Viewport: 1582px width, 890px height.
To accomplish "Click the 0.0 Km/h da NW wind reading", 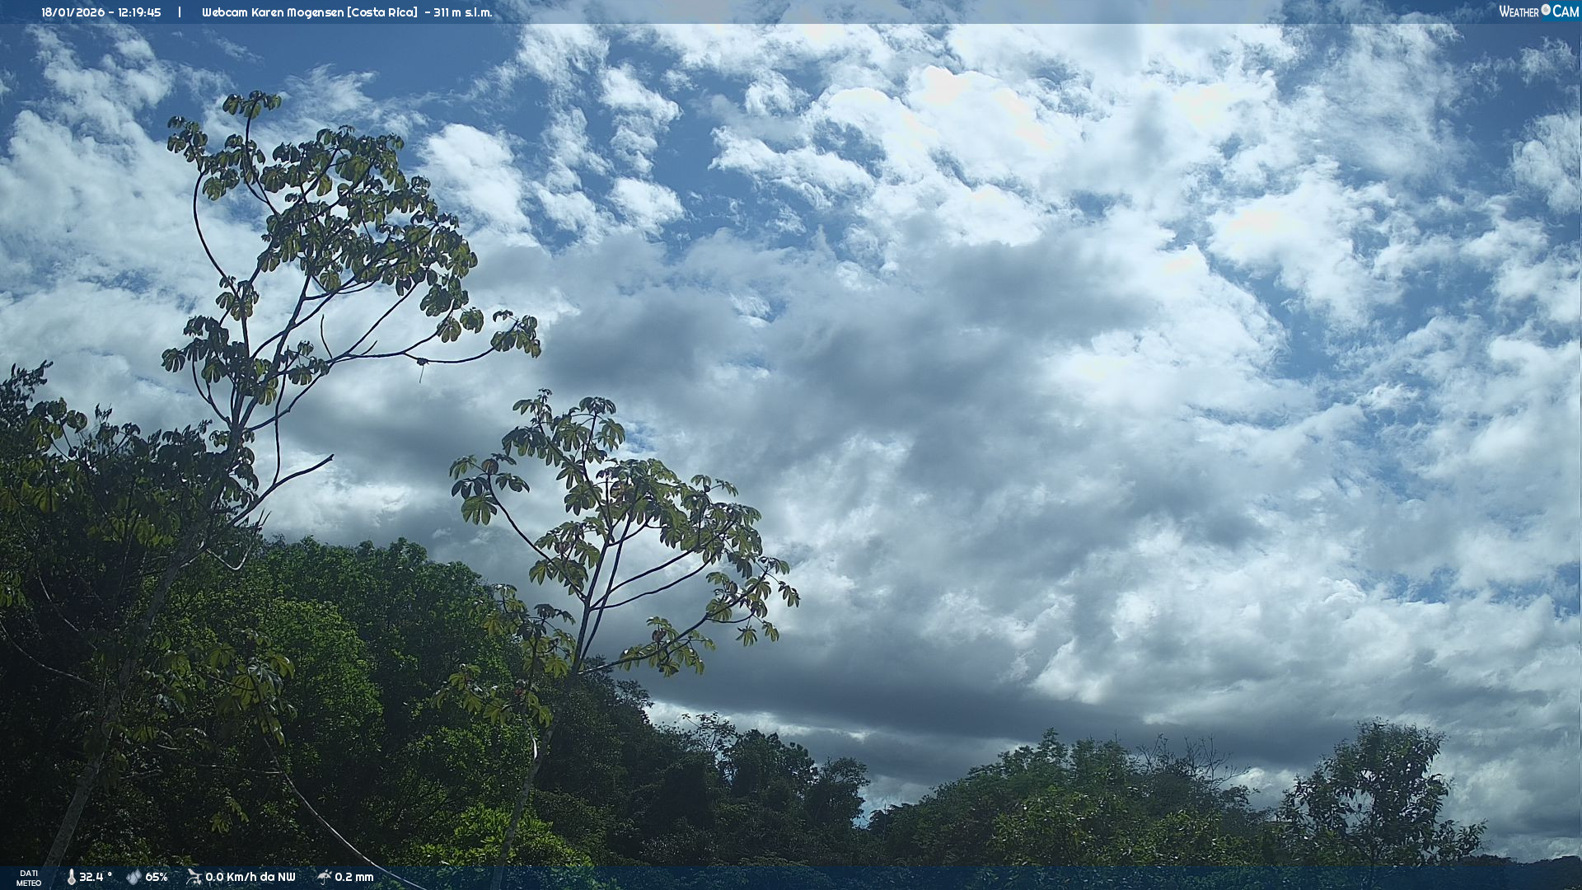I will click(x=250, y=877).
